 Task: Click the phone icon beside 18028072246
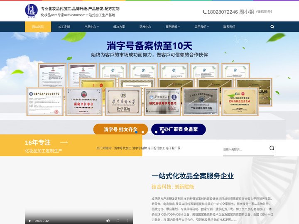204,12
